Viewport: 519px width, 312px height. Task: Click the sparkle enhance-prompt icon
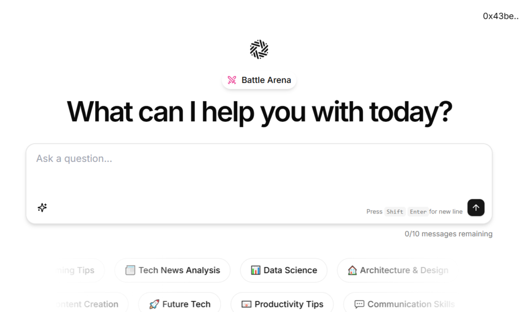(43, 207)
